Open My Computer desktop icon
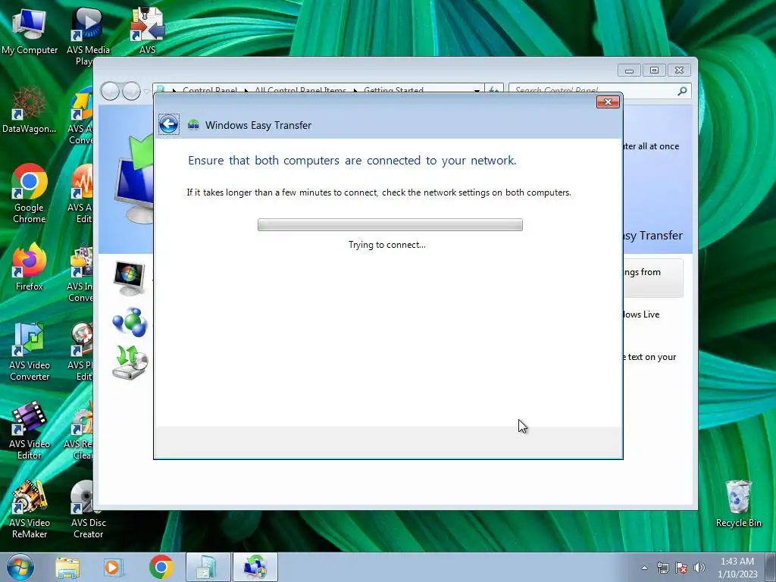Viewport: 776px width, 582px height. (x=30, y=30)
